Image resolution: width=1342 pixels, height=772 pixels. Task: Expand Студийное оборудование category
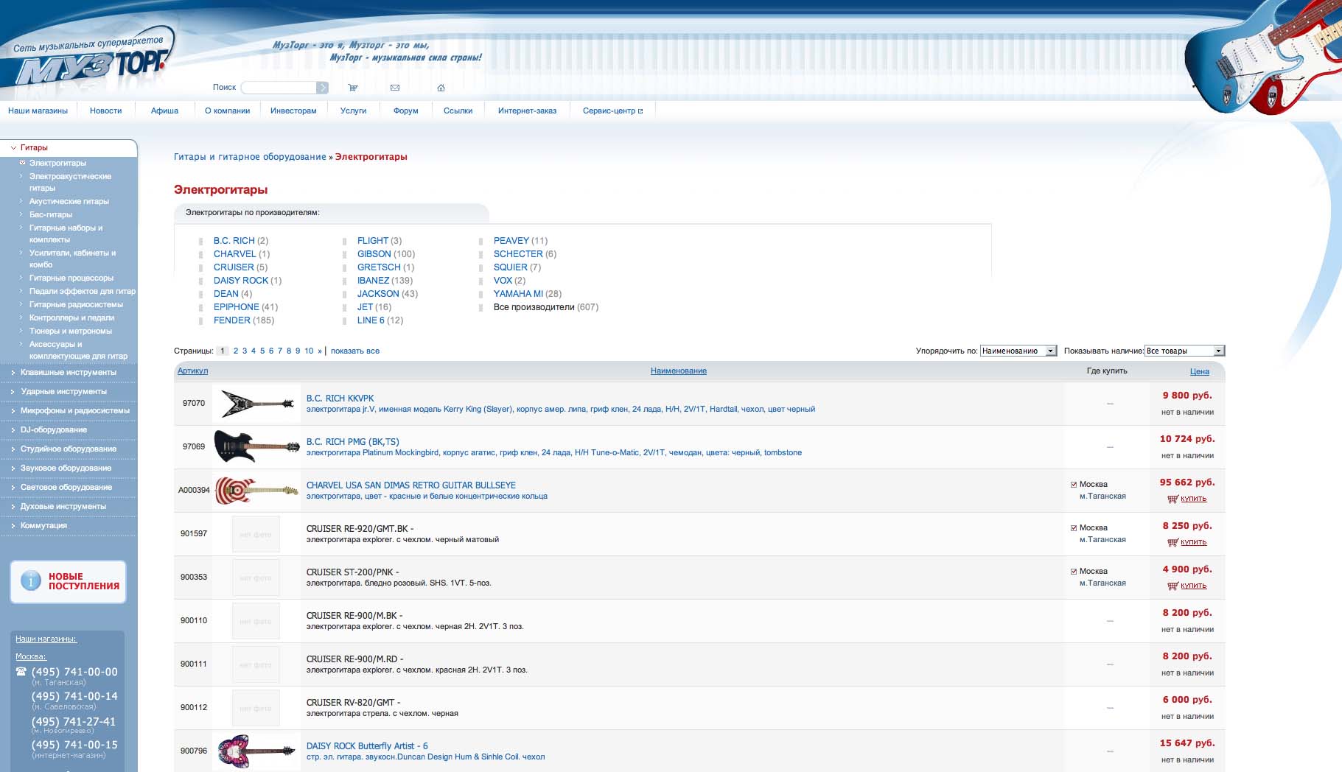click(x=68, y=449)
